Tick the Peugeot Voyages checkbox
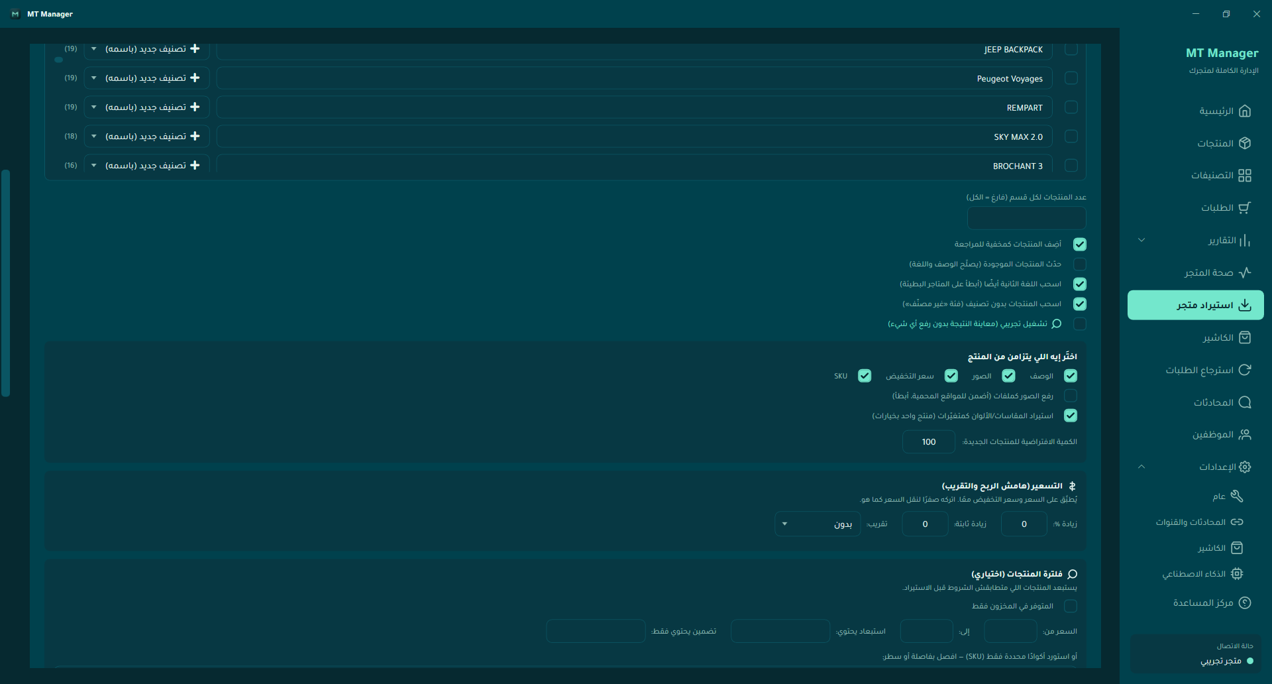1272x684 pixels. (x=1071, y=78)
